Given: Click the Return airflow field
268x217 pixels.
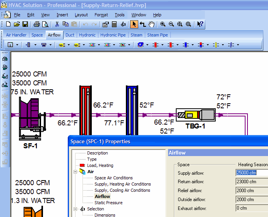Looking at the screenshot, I should click(x=252, y=182).
